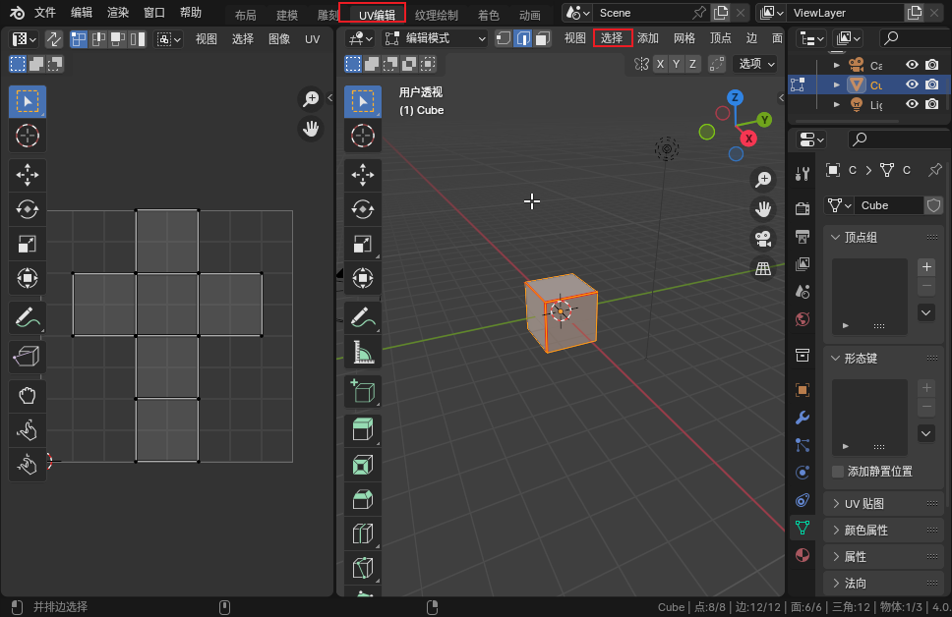This screenshot has width=952, height=617.
Task: Expand the UV 贴图 panel
Action: pos(864,504)
